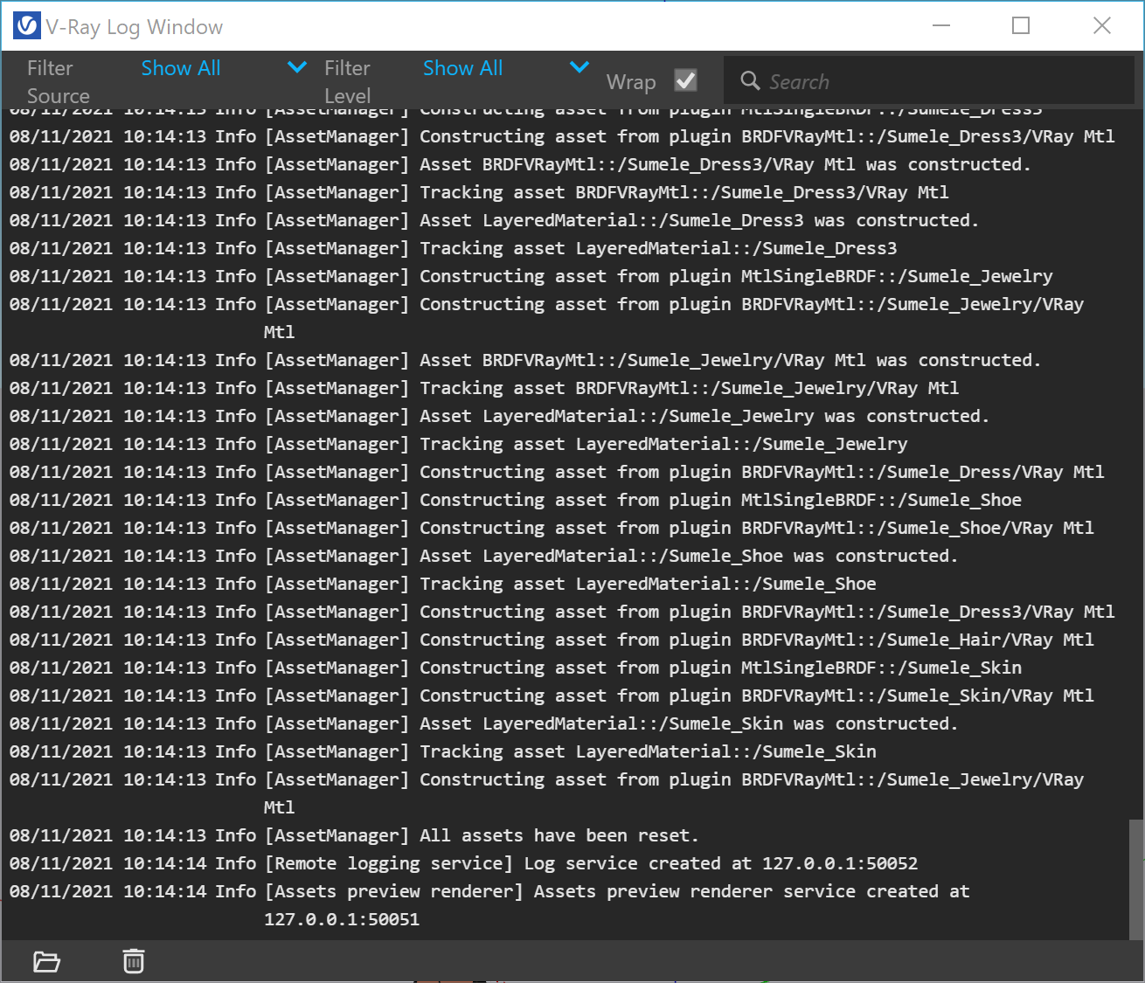1145x983 pixels.
Task: Open Filter Source Show All dropdown
Action: click(x=224, y=68)
